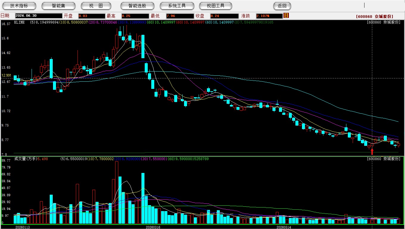Click the 涨跌 value field 2.107%

point(269,16)
